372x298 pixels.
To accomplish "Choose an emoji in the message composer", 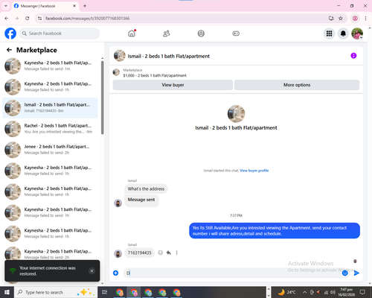I will click(x=345, y=273).
